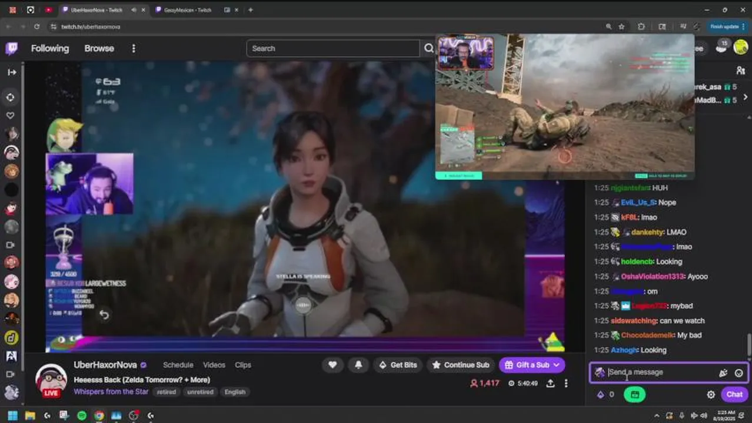752x423 pixels.
Task: Open the community users icon above chat
Action: tap(740, 70)
